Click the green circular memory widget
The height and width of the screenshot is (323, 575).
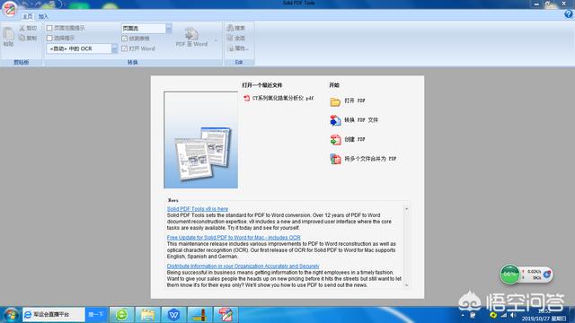tap(509, 275)
